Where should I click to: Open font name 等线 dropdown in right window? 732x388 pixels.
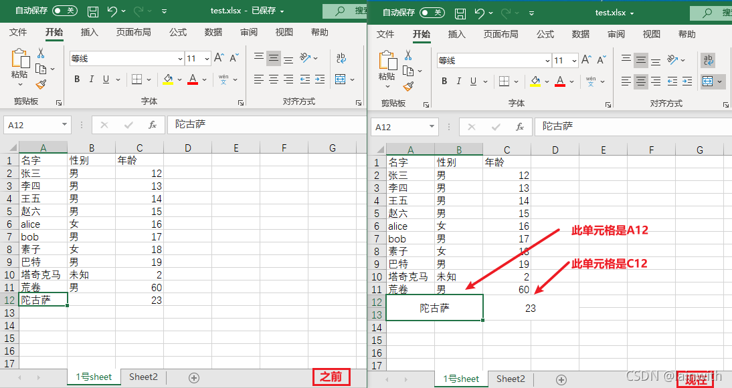547,61
